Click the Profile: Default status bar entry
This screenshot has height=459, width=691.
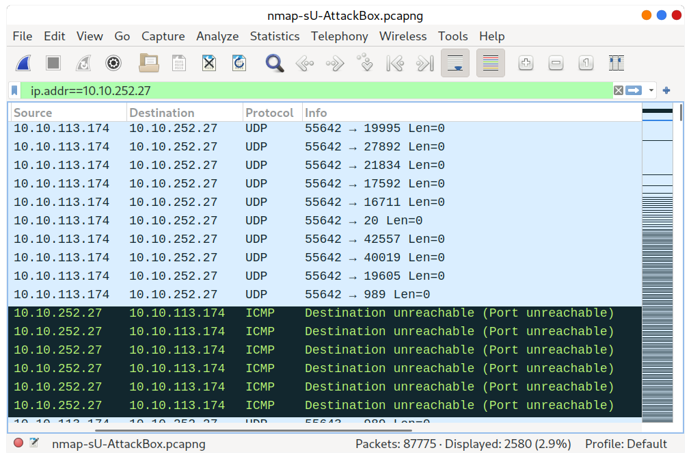pos(626,443)
